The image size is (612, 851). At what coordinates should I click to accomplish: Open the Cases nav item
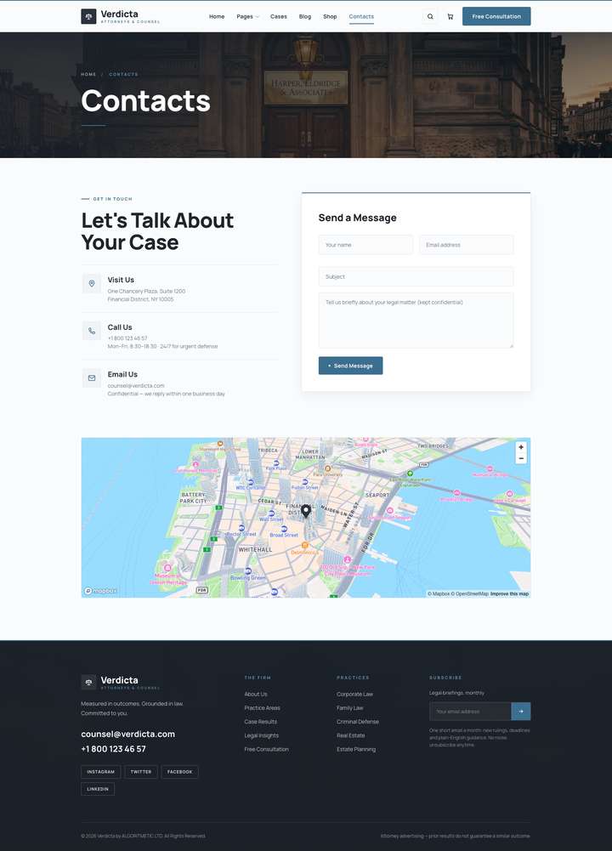(x=278, y=16)
